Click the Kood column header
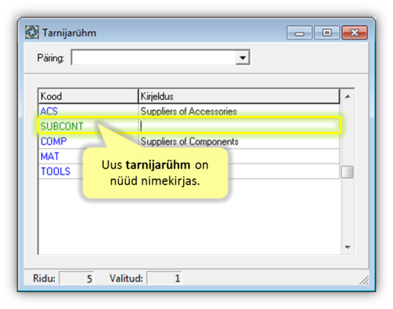 (x=89, y=96)
